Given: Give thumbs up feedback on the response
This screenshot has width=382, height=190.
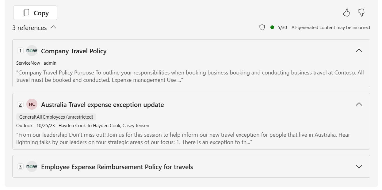Looking at the screenshot, I should (x=347, y=13).
